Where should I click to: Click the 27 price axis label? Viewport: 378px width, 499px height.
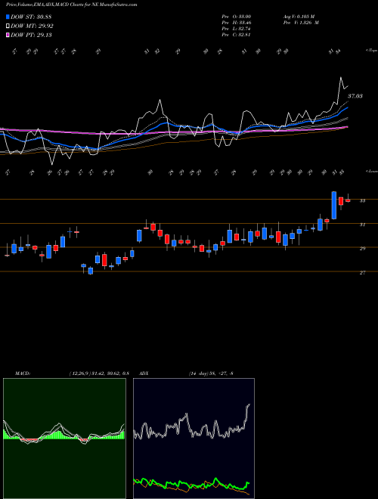click(362, 273)
